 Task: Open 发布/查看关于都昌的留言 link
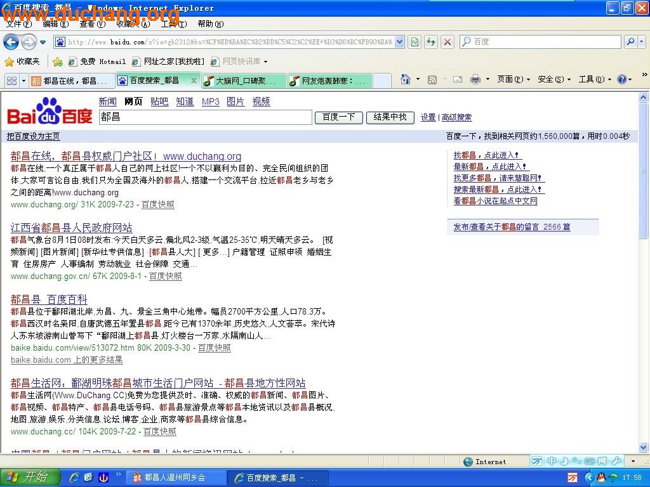click(x=512, y=227)
